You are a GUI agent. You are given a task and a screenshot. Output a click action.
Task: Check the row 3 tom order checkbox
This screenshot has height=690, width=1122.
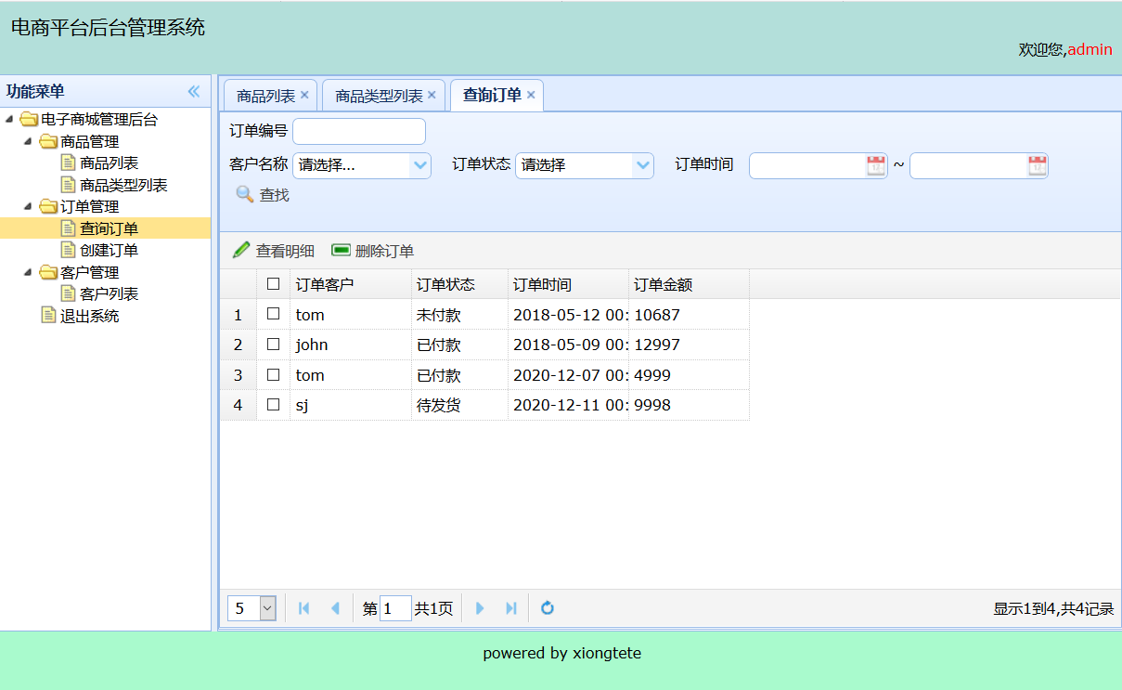(273, 375)
